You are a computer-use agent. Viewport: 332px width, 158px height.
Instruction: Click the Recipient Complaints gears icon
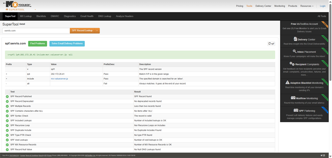[x=292, y=64]
